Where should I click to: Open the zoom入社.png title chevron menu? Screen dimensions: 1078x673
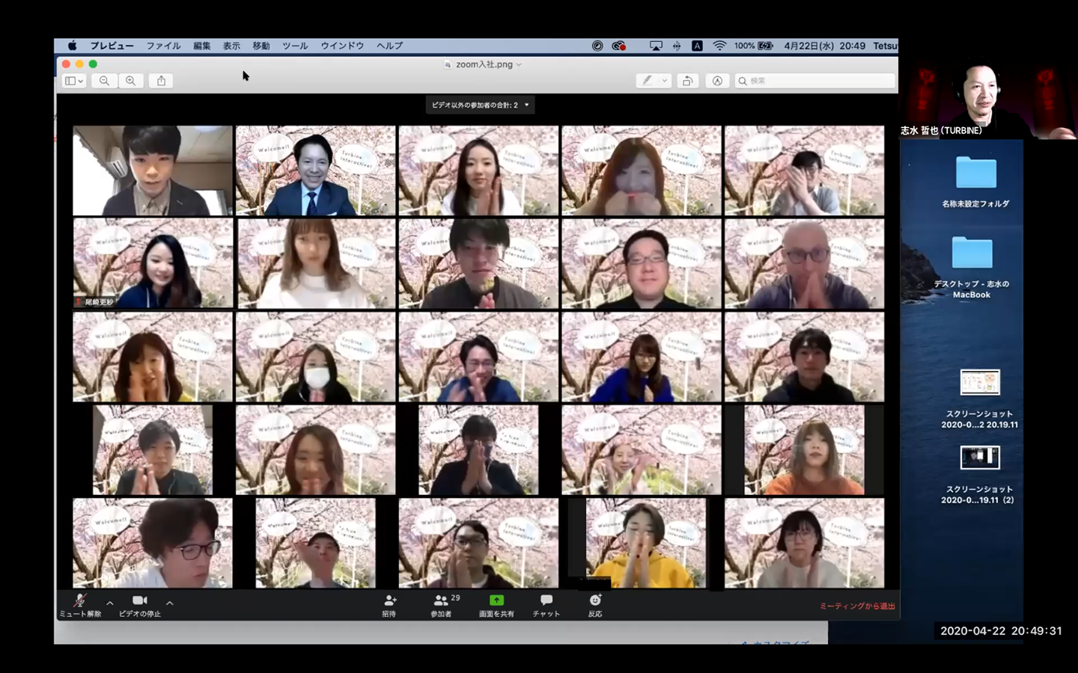(x=520, y=65)
